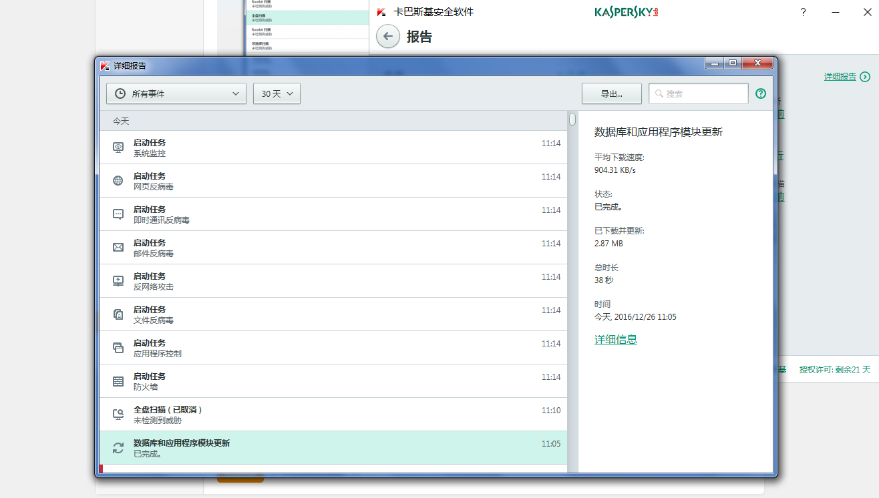Open the 详细报告 link in the main window
This screenshot has height=498, width=879.
coord(840,77)
